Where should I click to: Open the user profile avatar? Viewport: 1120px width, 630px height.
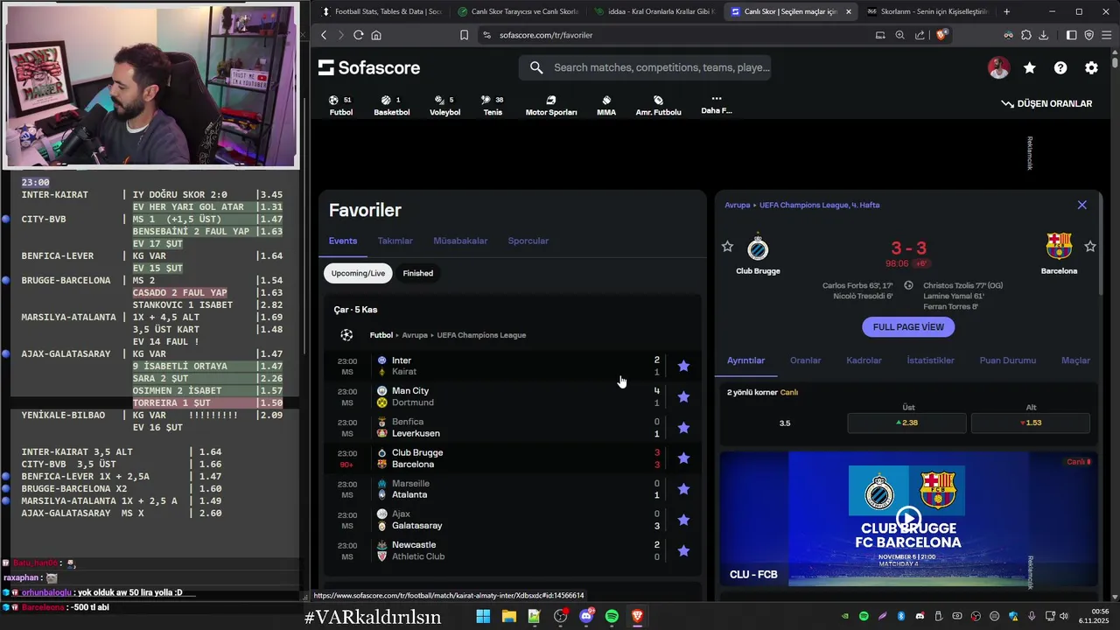coord(998,67)
